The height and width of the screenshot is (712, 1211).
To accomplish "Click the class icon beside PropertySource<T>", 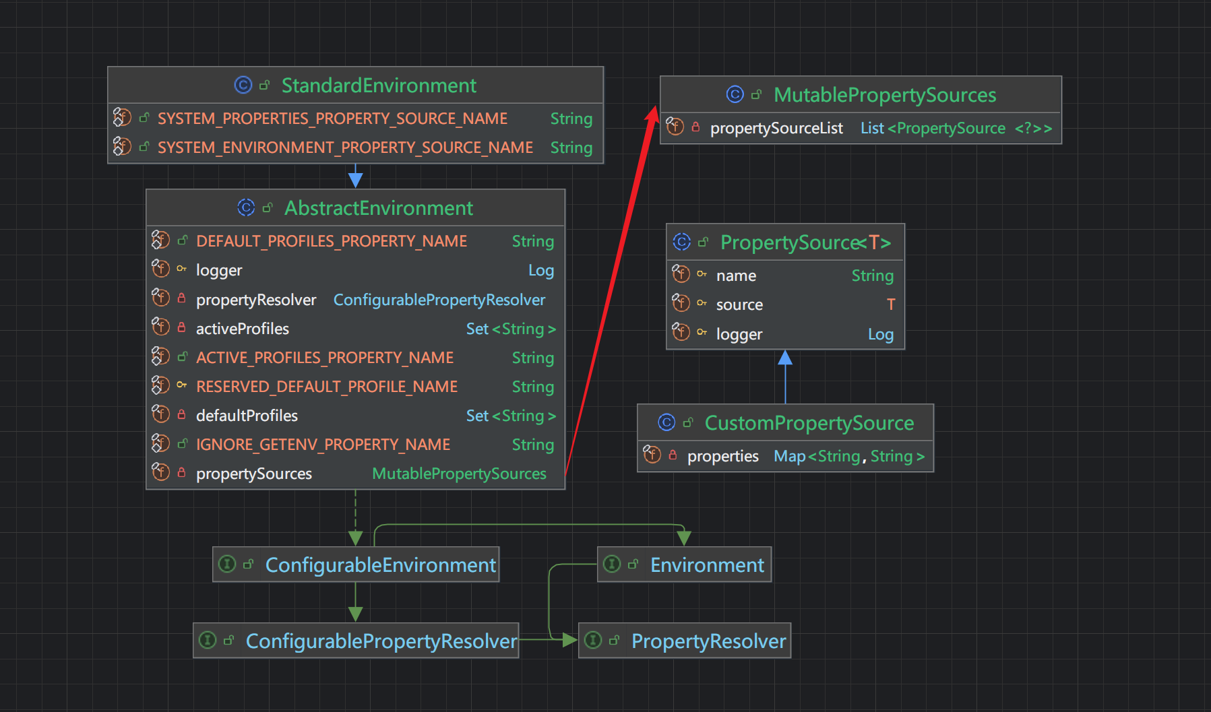I will click(682, 242).
